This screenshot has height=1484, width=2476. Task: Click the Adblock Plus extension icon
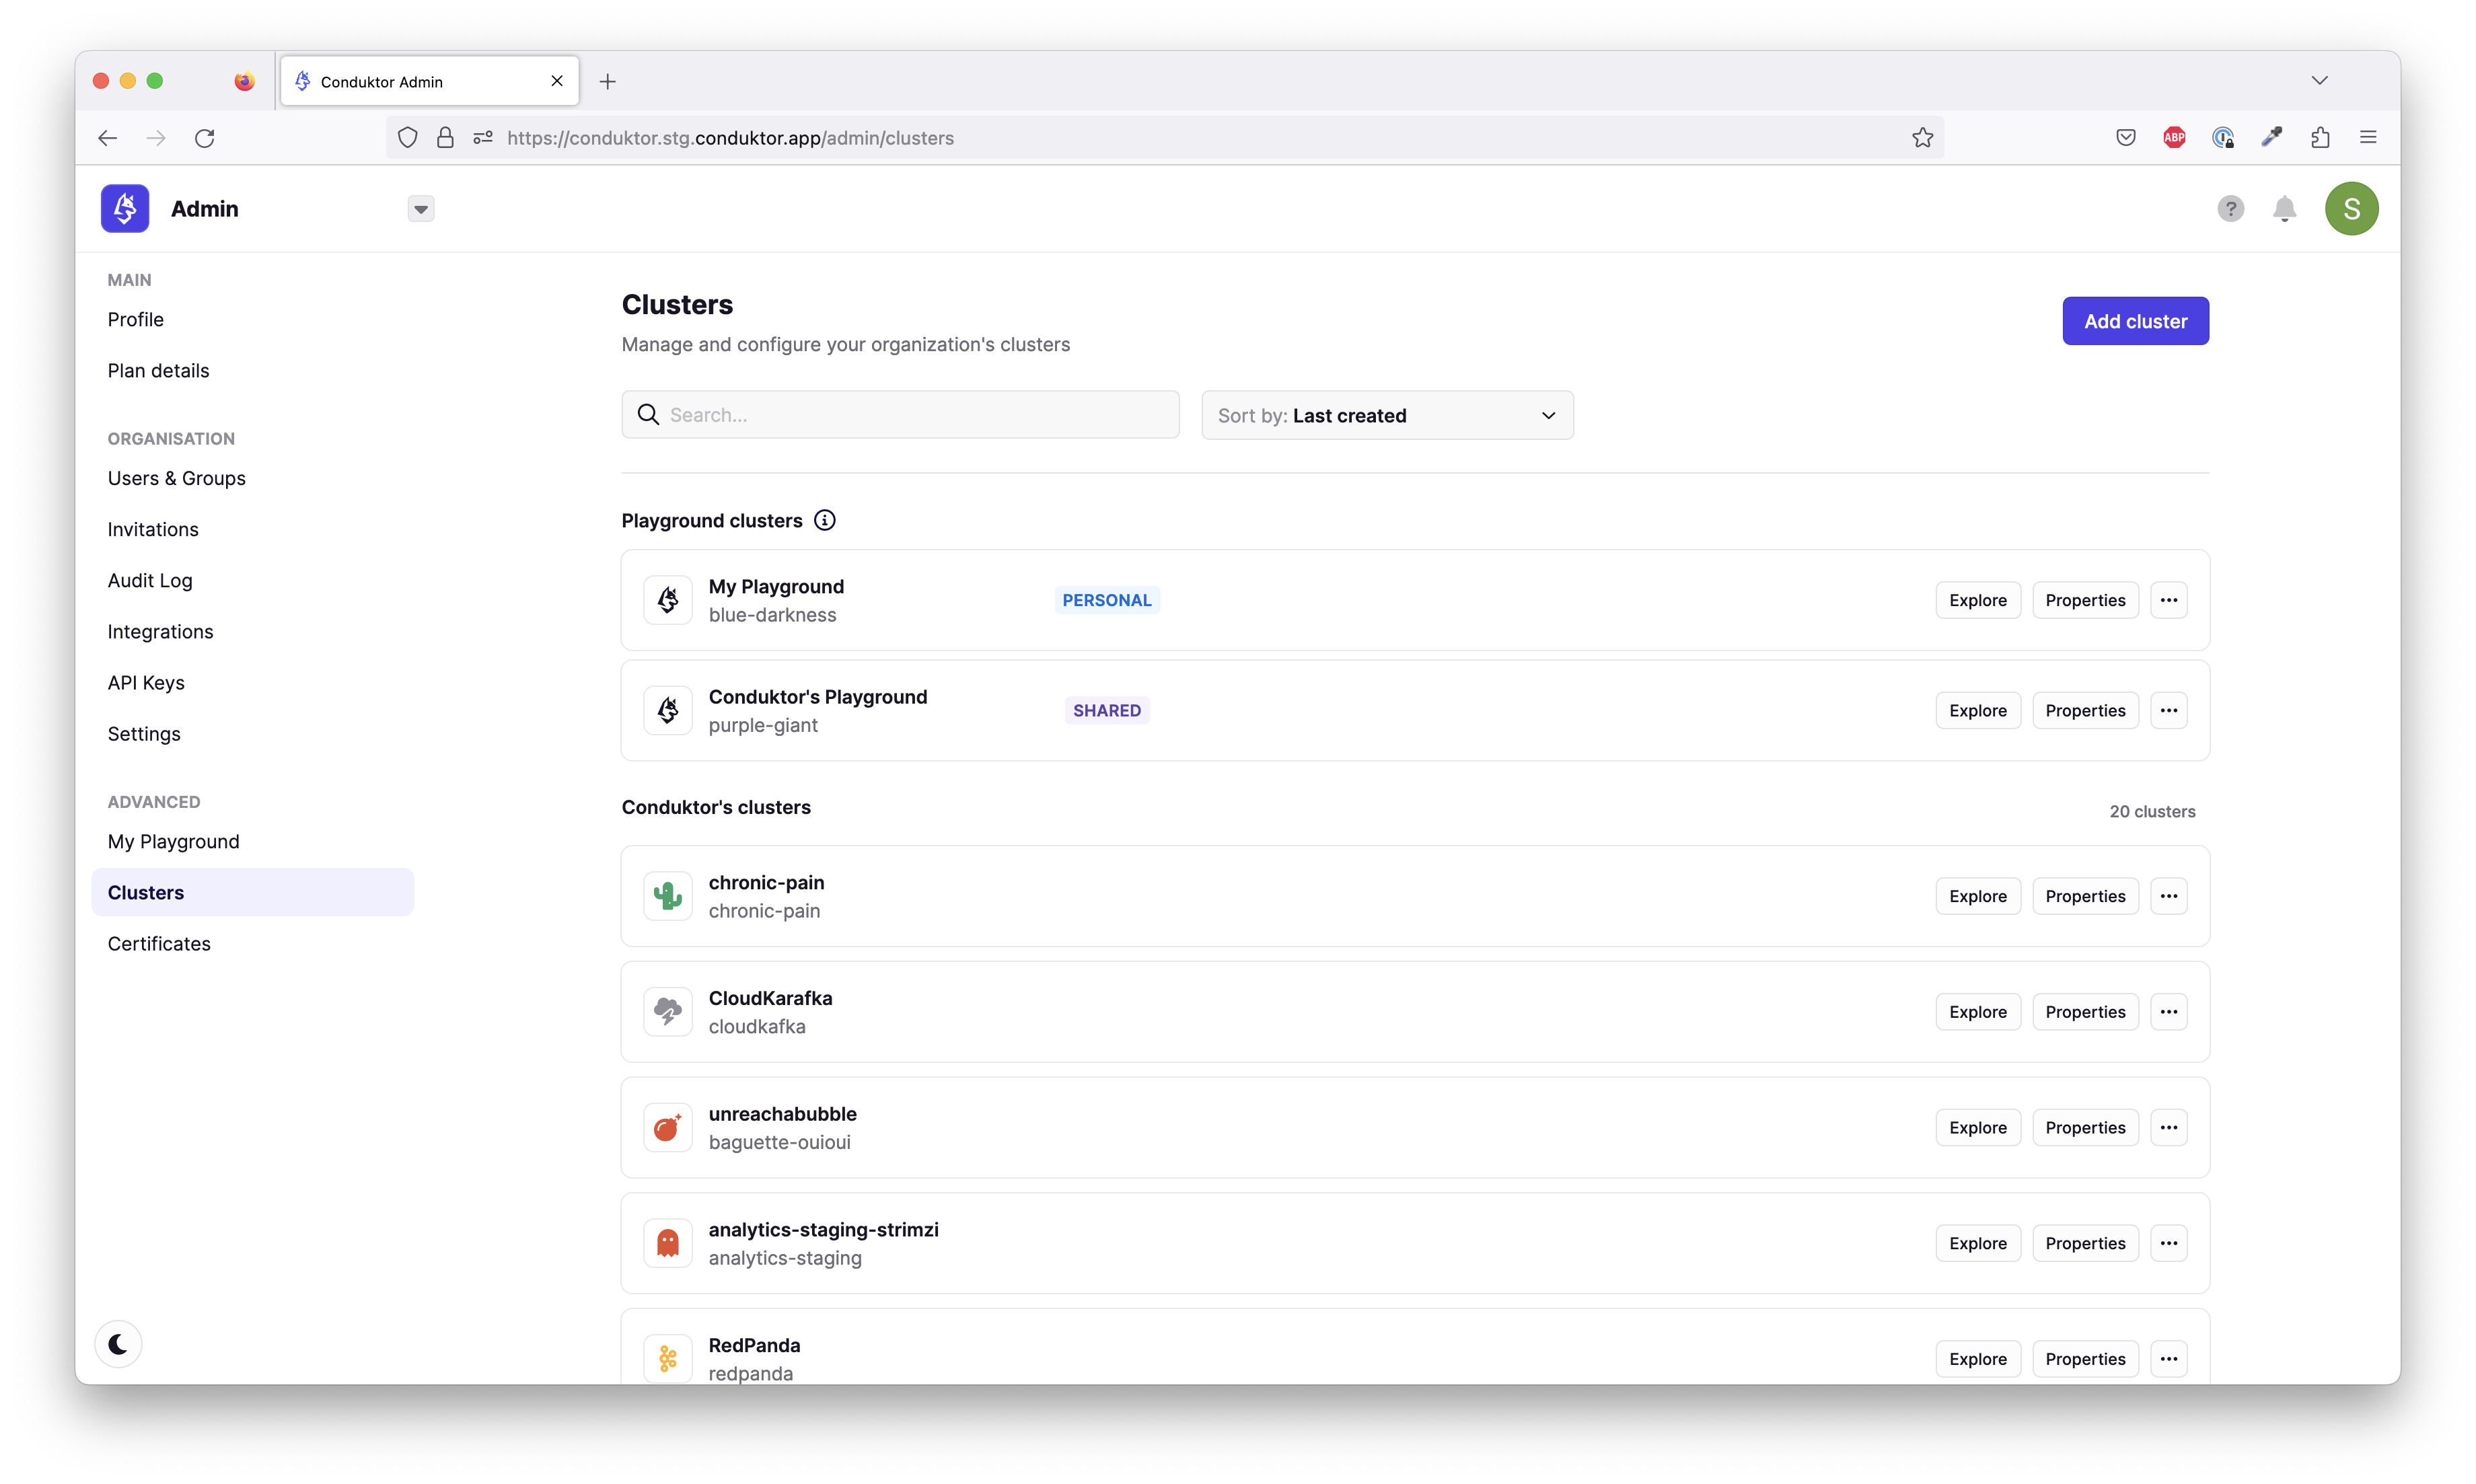(x=2174, y=138)
